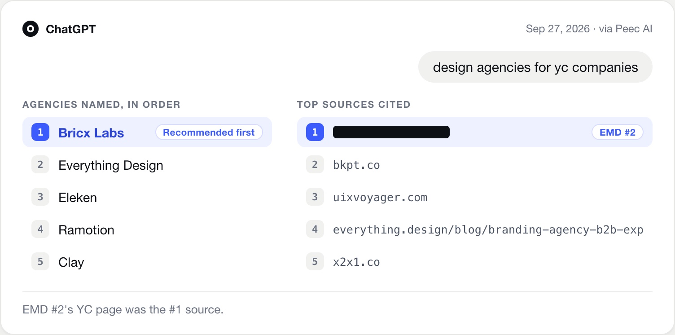This screenshot has height=335, width=675.
Task: Click rank badge 1 beside the redacted source
Action: (315, 132)
